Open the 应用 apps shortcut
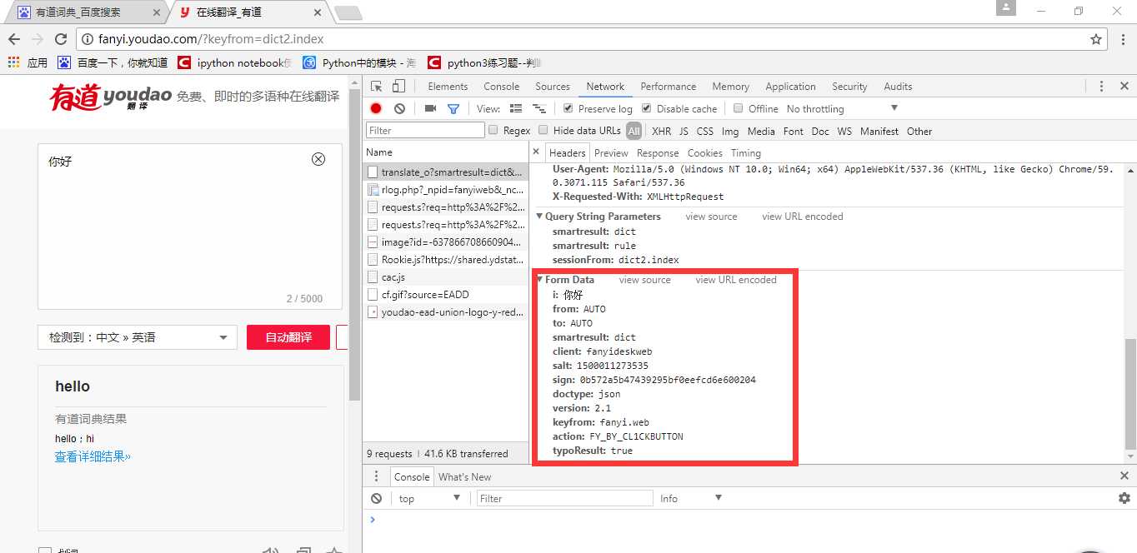 [28, 62]
